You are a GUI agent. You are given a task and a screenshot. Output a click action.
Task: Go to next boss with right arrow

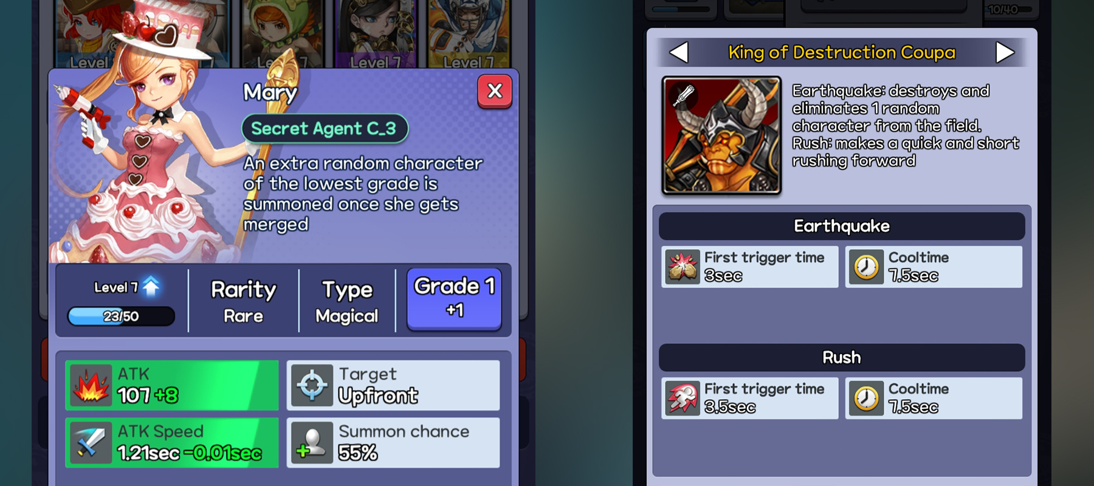click(1005, 52)
